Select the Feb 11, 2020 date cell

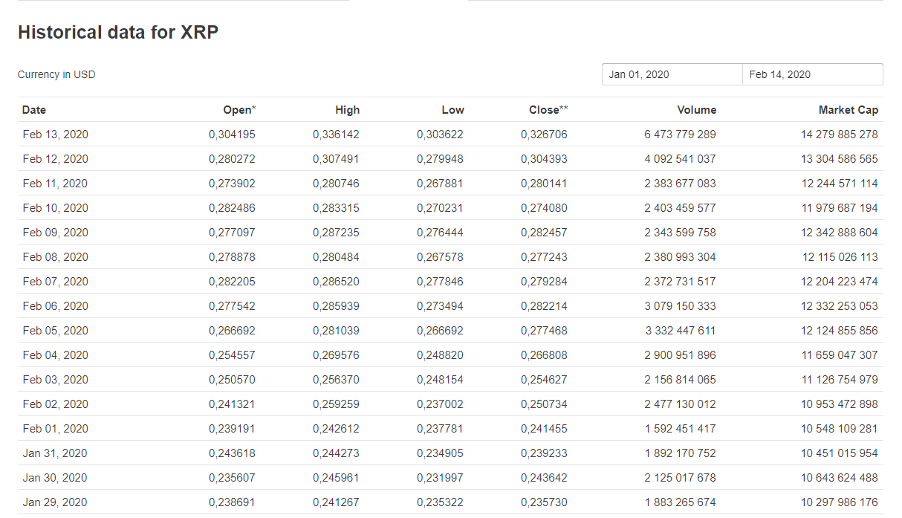pyautogui.click(x=55, y=184)
